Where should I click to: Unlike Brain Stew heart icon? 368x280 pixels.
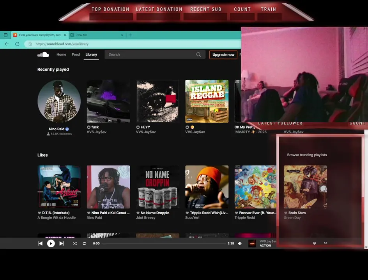pos(286,213)
